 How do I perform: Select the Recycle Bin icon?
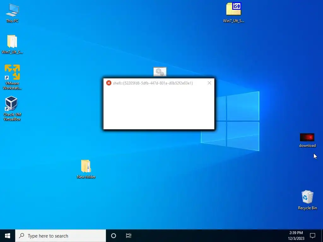[x=307, y=200]
